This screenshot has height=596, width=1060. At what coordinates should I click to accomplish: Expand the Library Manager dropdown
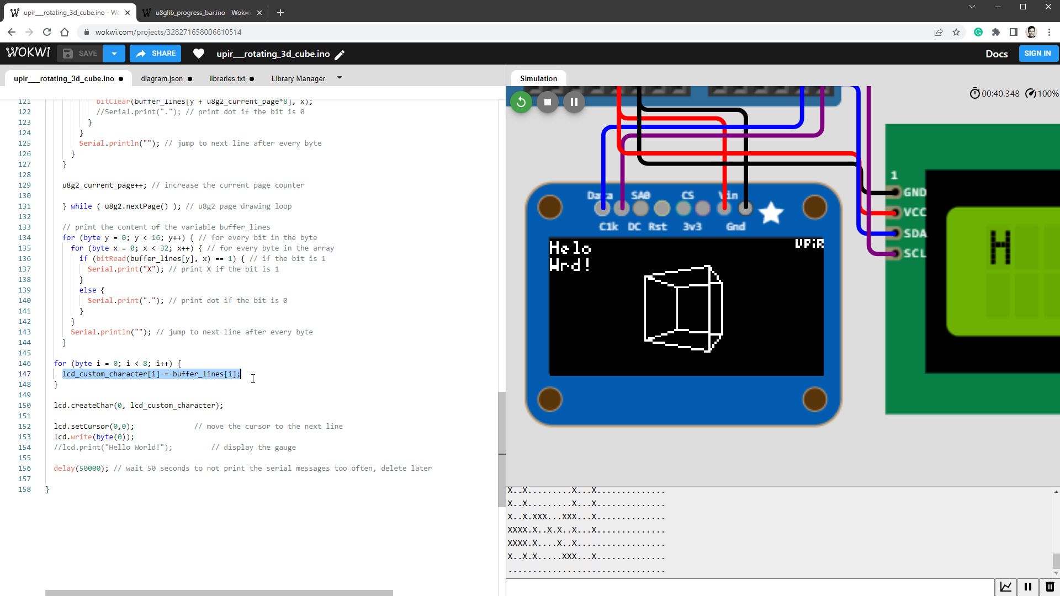pos(340,78)
